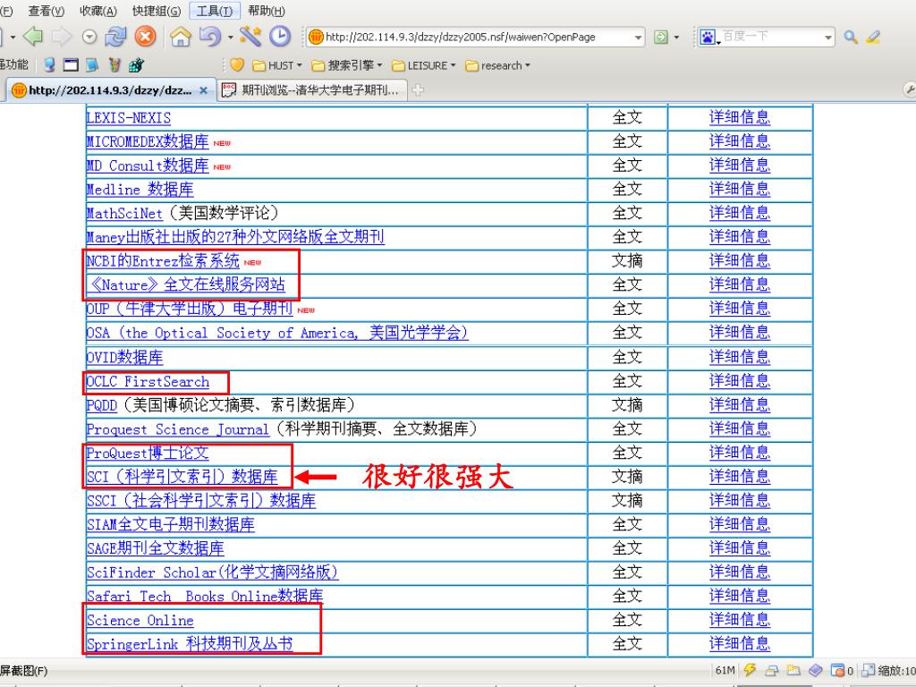Open the LEXIS-NEXIS link
This screenshot has width=916, height=687.
point(129,118)
